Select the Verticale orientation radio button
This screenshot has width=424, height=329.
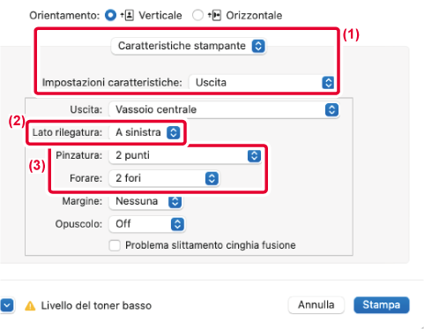(110, 15)
